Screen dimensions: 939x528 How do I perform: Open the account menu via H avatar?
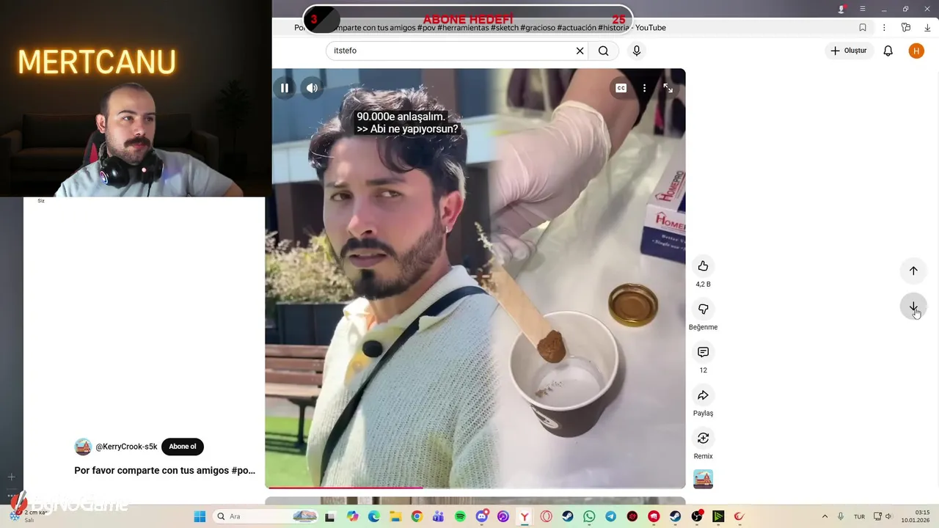point(916,51)
